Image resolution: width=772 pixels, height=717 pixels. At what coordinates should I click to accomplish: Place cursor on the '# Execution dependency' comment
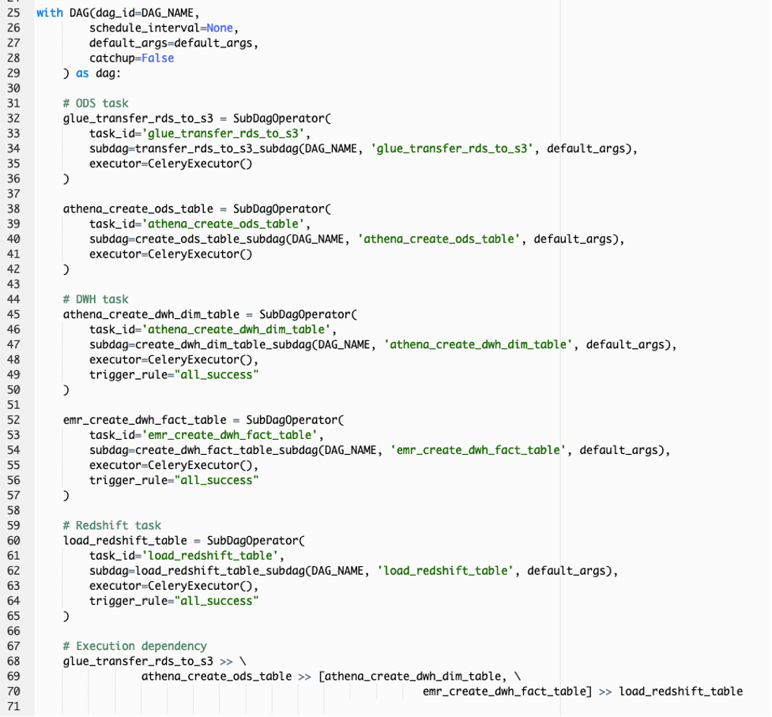[x=134, y=646]
